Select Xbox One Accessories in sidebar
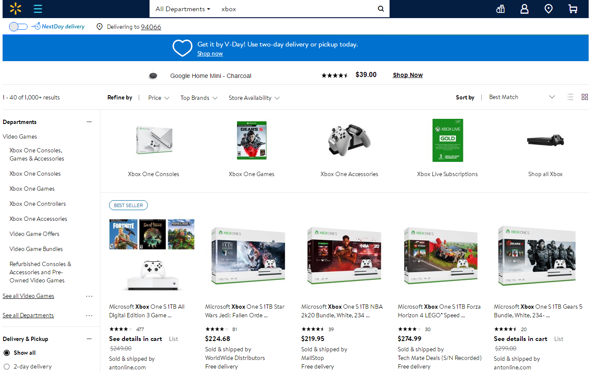This screenshot has width=599, height=372. [x=38, y=219]
